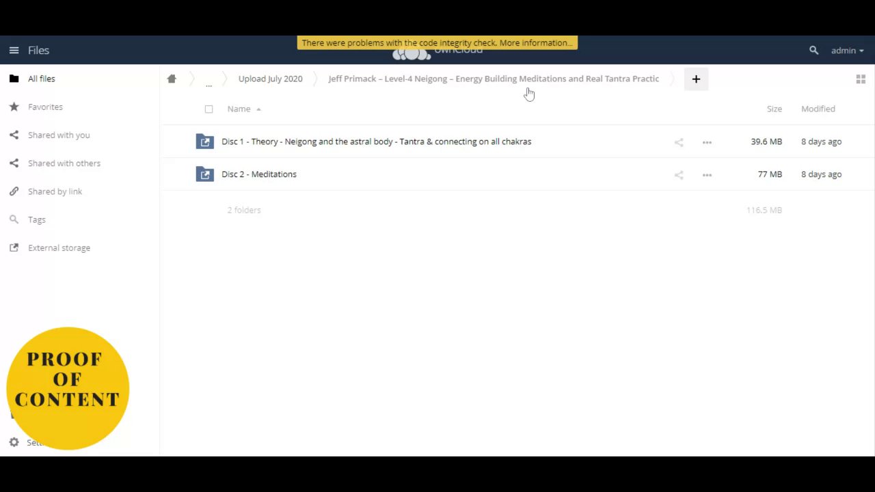This screenshot has width=875, height=492.
Task: Sort files by Modified column
Action: click(818, 109)
